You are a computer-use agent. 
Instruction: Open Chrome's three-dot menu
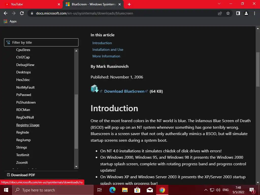[254, 13]
